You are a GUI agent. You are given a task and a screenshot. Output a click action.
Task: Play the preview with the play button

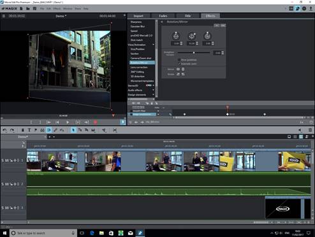(68, 122)
